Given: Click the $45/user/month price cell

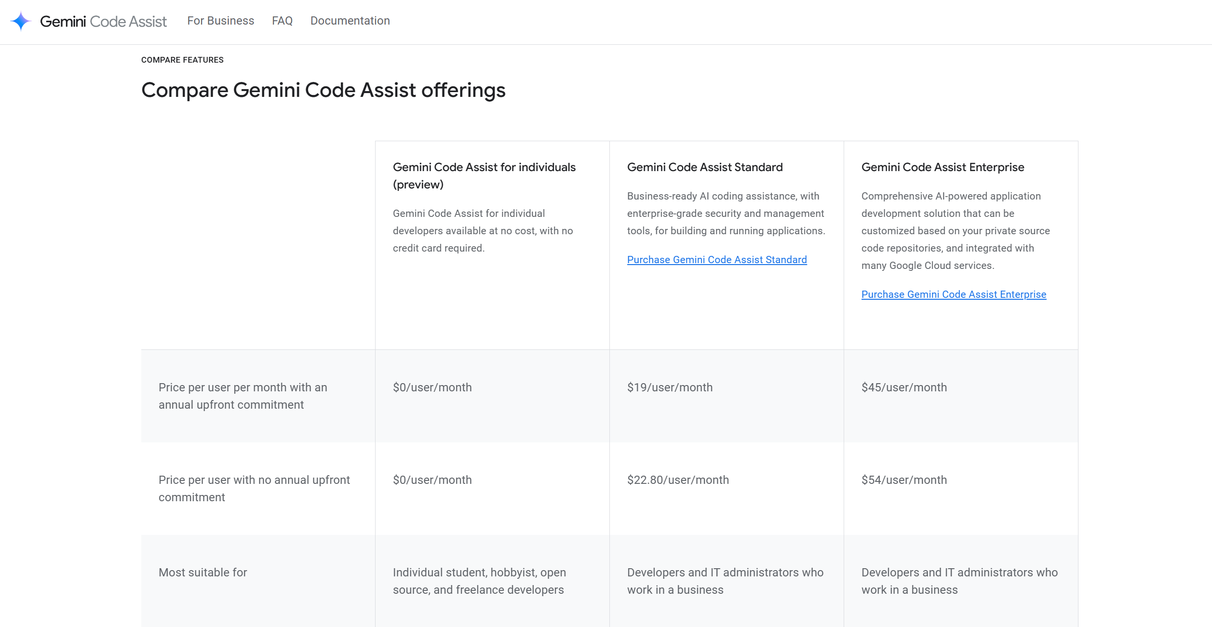Looking at the screenshot, I should point(904,387).
